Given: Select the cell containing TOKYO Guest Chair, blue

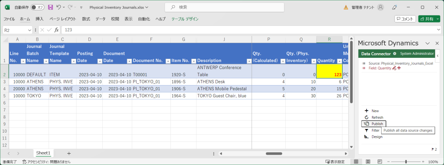Looking at the screenshot, I should coord(224,96).
